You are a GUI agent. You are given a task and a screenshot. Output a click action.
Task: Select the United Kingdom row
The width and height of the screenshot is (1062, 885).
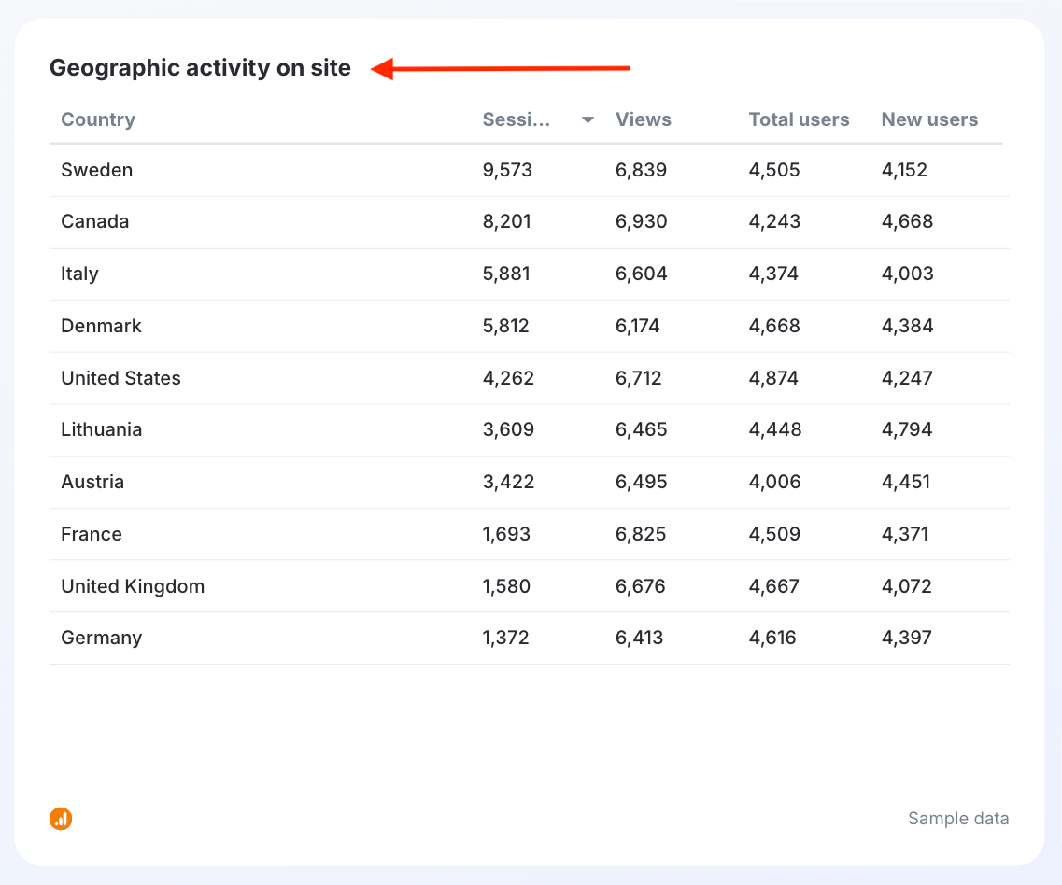[133, 586]
